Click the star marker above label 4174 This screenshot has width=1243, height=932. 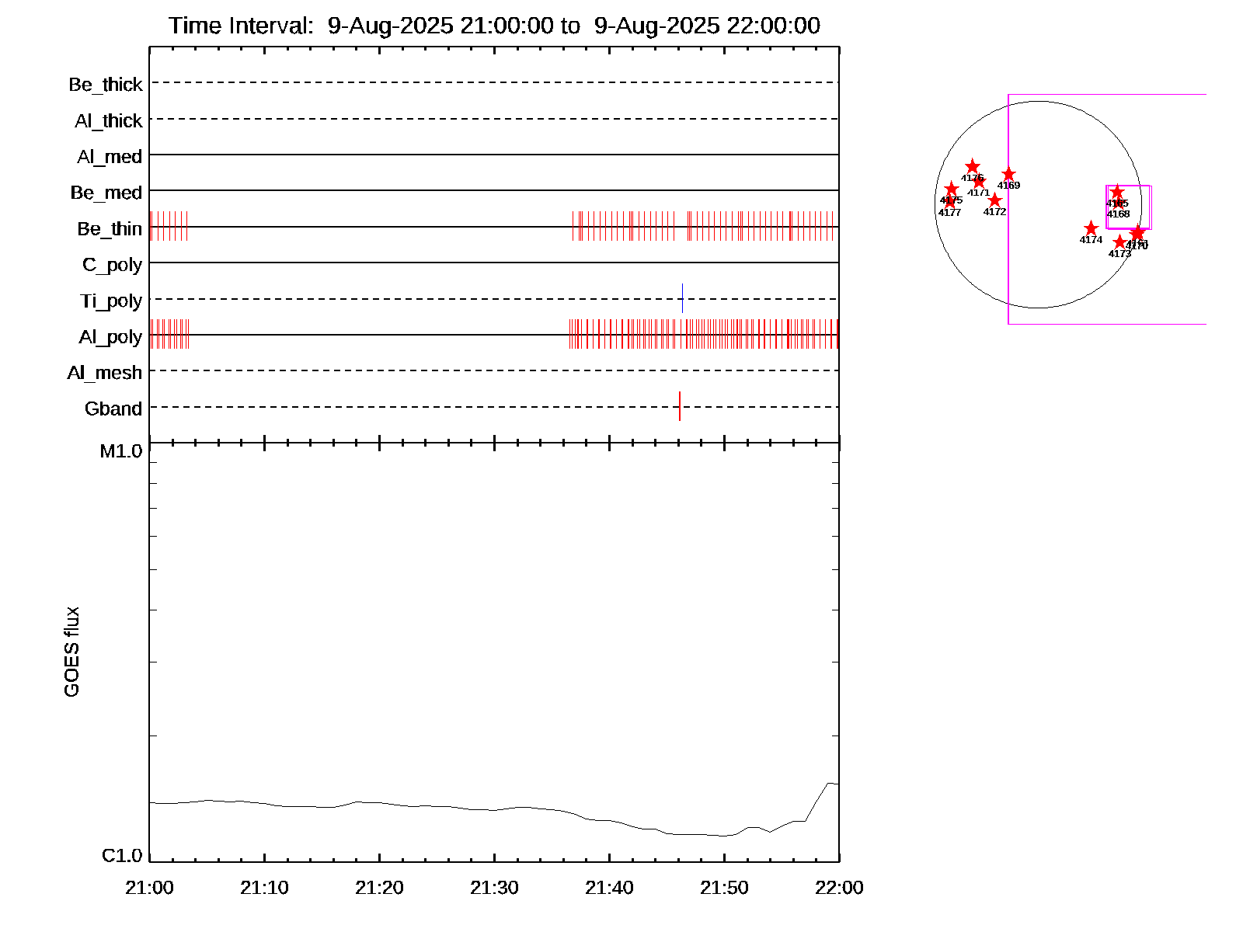tap(1091, 228)
